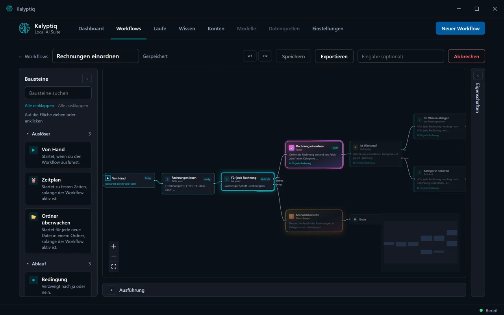The width and height of the screenshot is (504, 315).
Task: Click the redo arrow button
Action: [265, 56]
